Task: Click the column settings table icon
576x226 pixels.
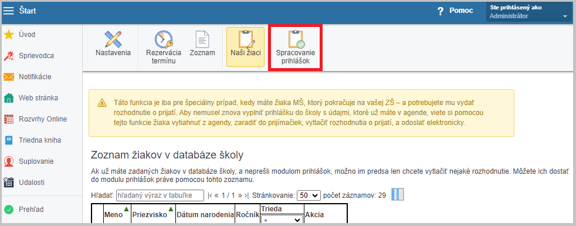Action: click(398, 195)
